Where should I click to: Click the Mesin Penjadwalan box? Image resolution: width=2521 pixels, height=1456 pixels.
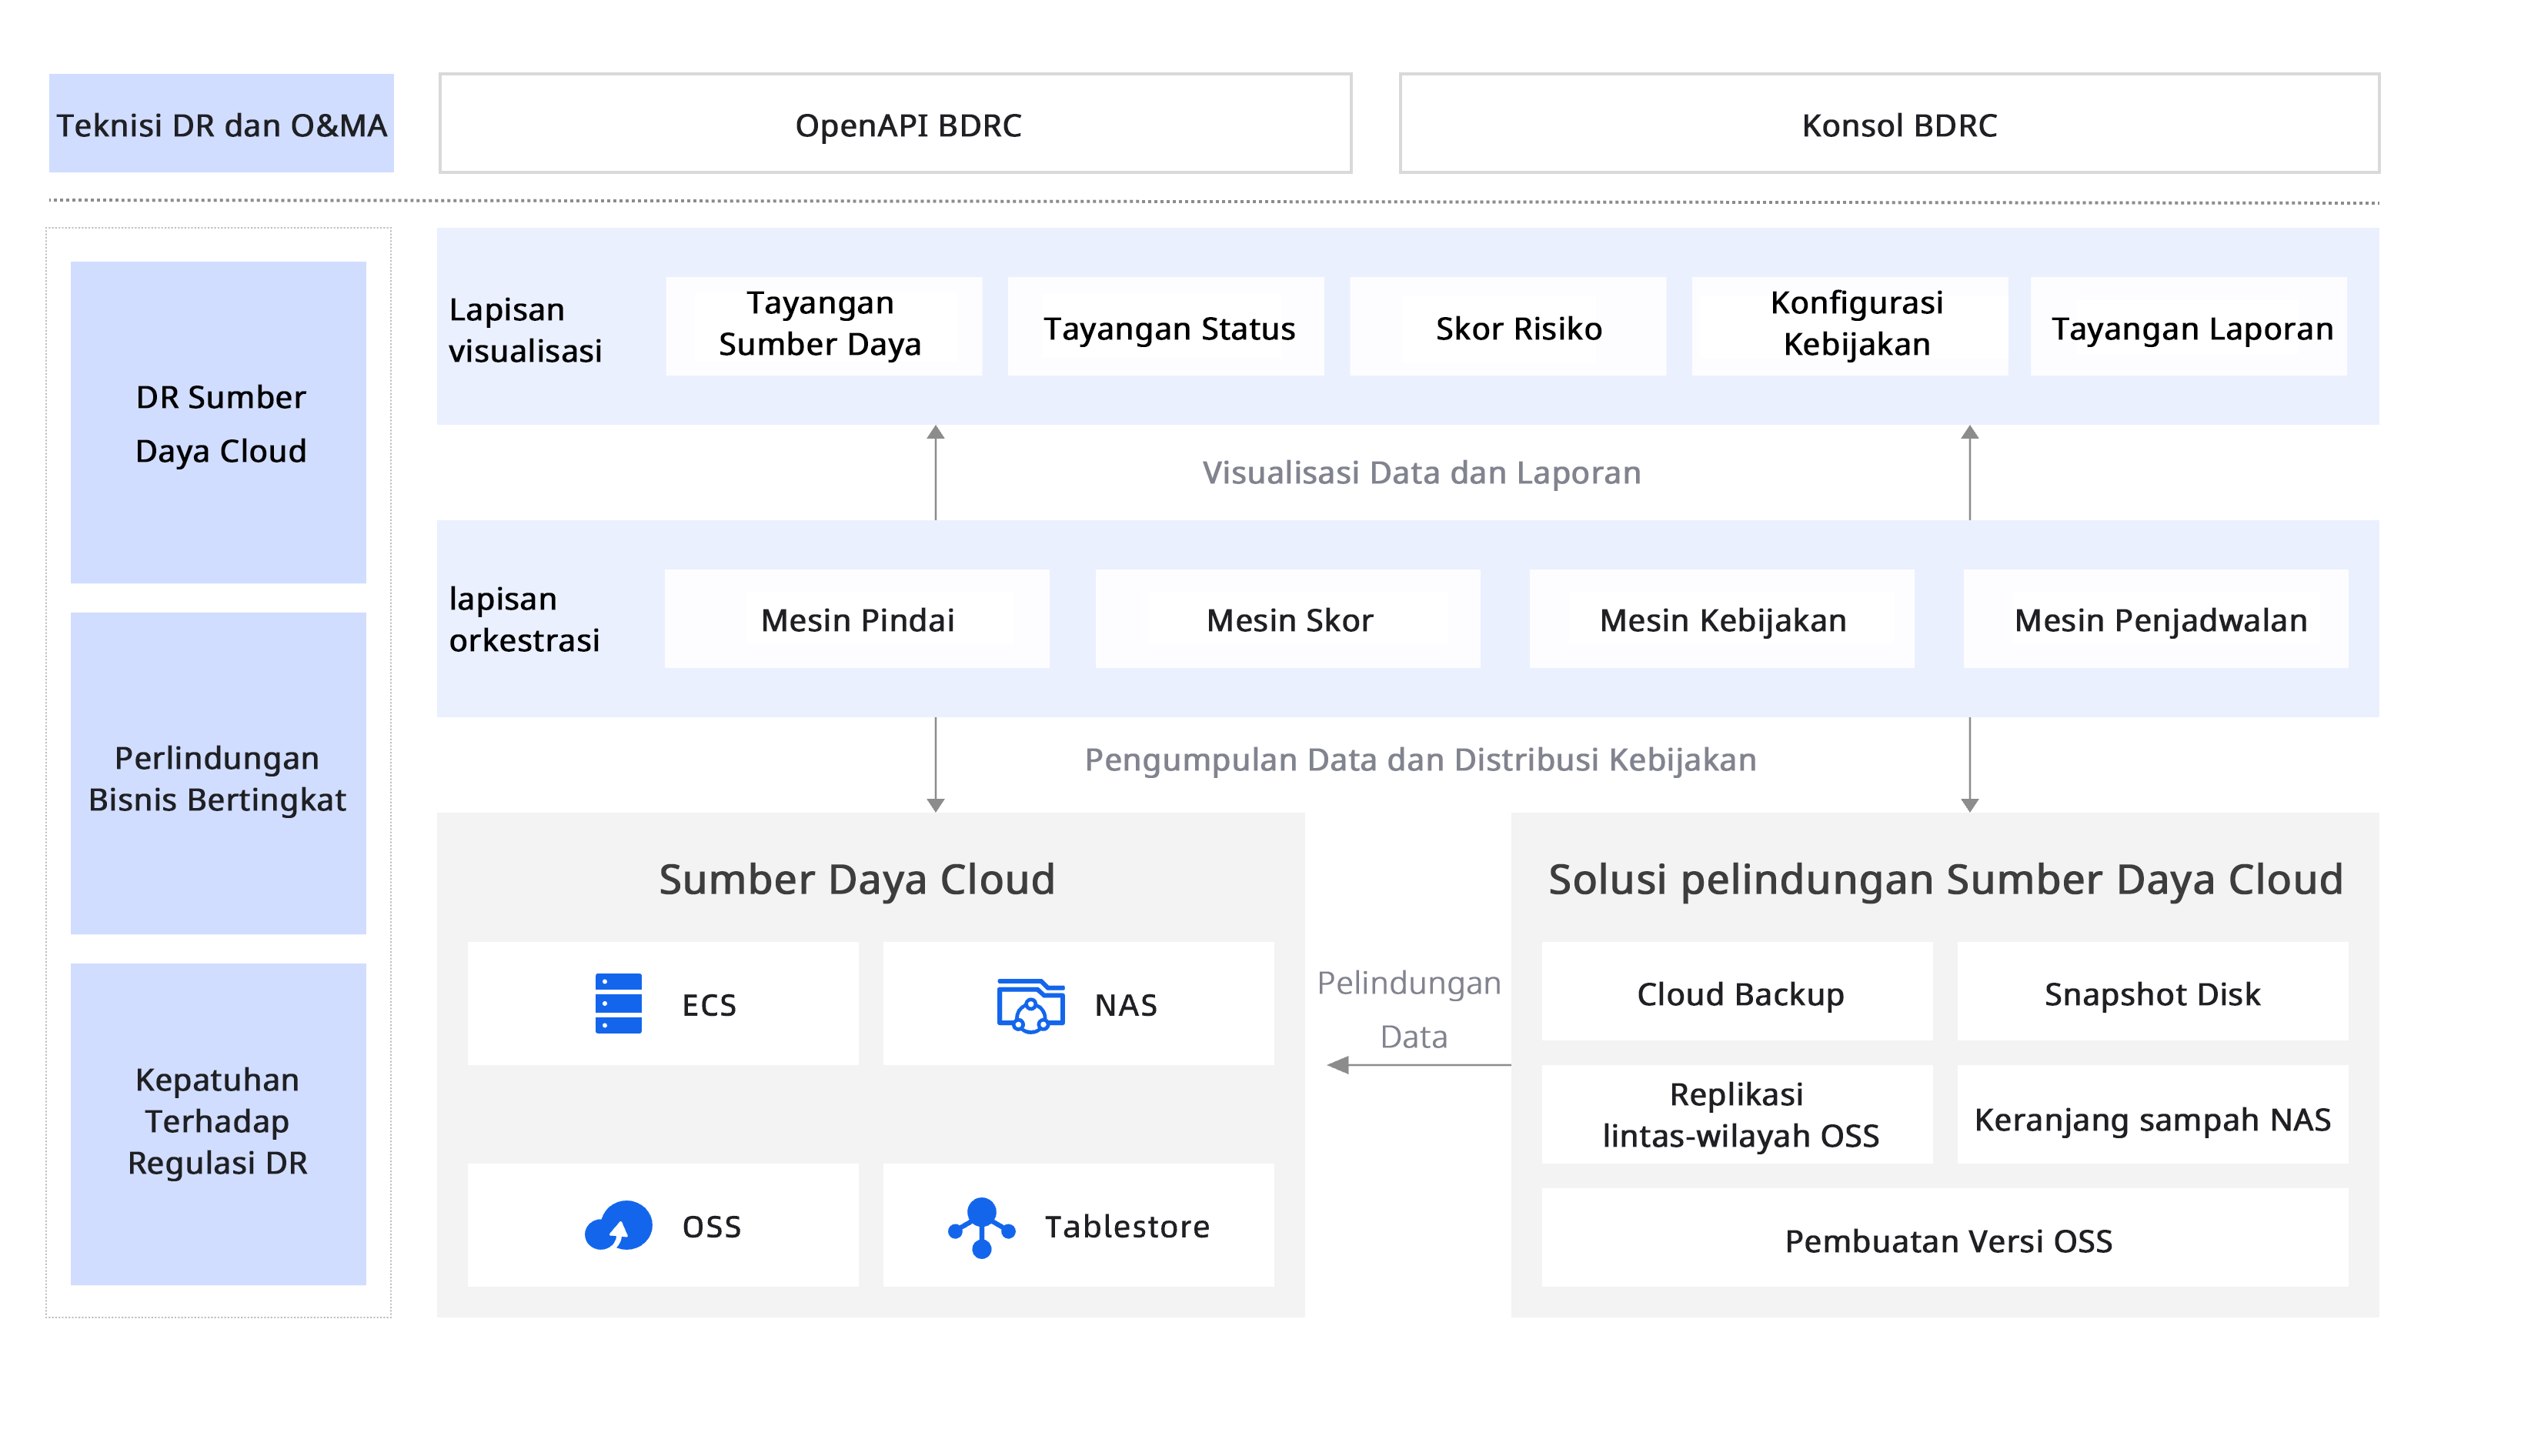(x=2155, y=619)
